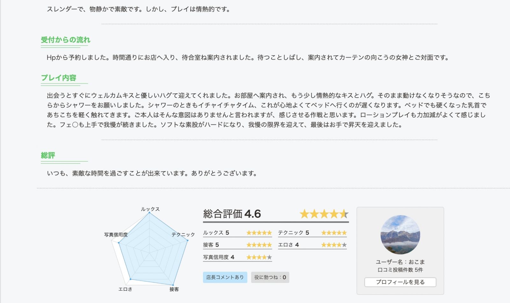Click the 店長コメントあり badge
The image size is (510, 303).
(x=225, y=277)
